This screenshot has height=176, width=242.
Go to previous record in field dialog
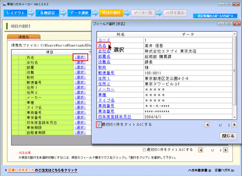(207, 125)
